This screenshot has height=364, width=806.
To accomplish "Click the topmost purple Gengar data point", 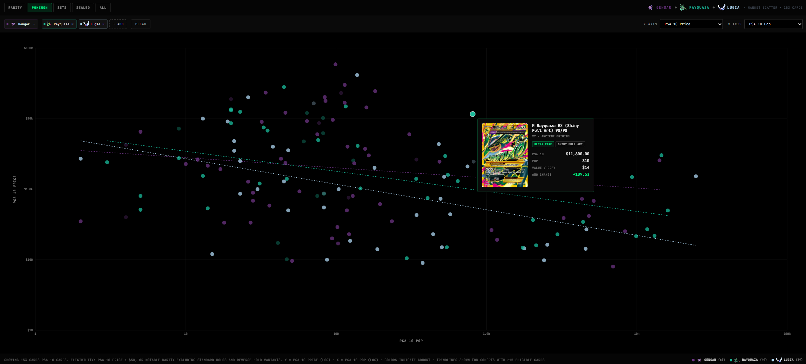I will pos(335,64).
